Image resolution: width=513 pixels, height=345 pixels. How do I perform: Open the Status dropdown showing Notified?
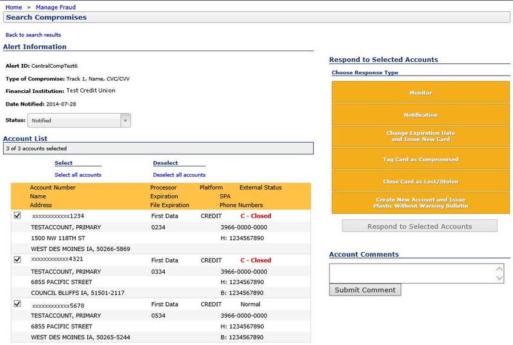click(74, 120)
